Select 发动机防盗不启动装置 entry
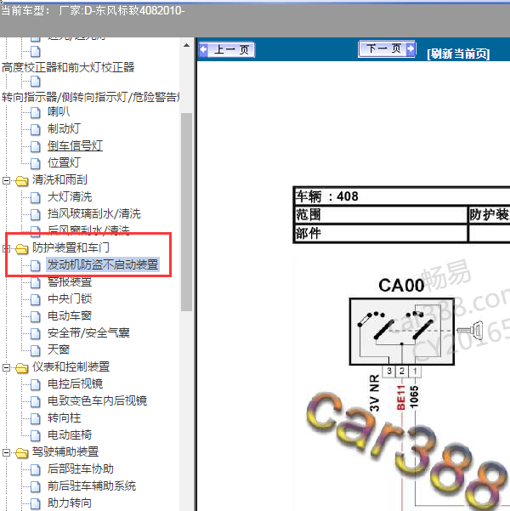 (103, 264)
